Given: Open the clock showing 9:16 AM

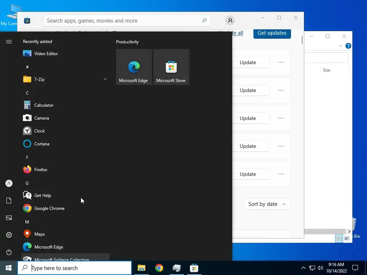Looking at the screenshot, I should coord(336,268).
